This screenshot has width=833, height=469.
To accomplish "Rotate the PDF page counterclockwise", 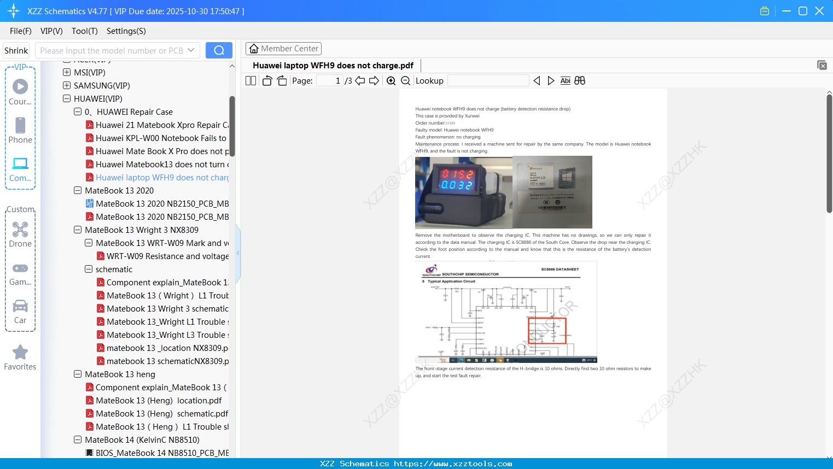I will 267,81.
